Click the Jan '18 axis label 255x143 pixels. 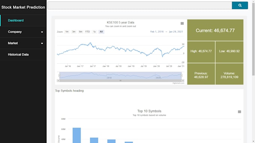click(106, 66)
